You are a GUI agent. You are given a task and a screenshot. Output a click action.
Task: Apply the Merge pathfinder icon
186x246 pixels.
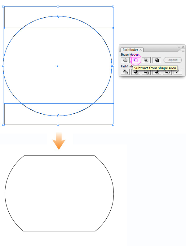pos(146,72)
